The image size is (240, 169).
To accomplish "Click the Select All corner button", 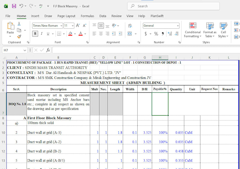I will (4, 58).
